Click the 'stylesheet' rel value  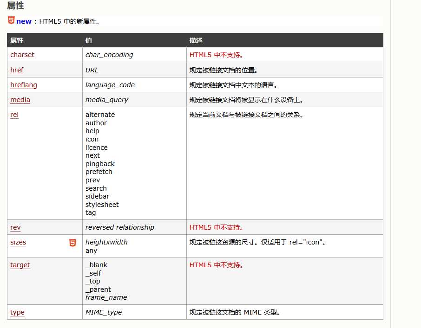pyautogui.click(x=102, y=205)
